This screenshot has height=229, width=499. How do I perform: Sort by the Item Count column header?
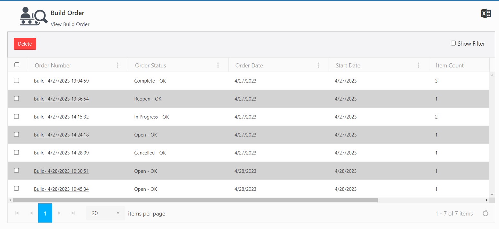click(450, 66)
